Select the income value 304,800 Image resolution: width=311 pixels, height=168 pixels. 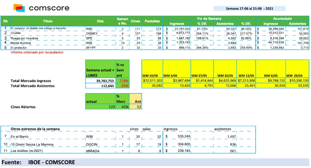click(184, 144)
